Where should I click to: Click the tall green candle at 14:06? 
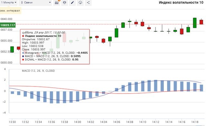pos(117,33)
